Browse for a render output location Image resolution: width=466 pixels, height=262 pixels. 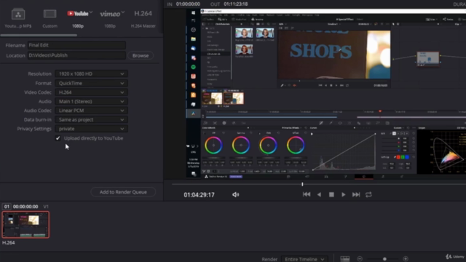click(141, 55)
